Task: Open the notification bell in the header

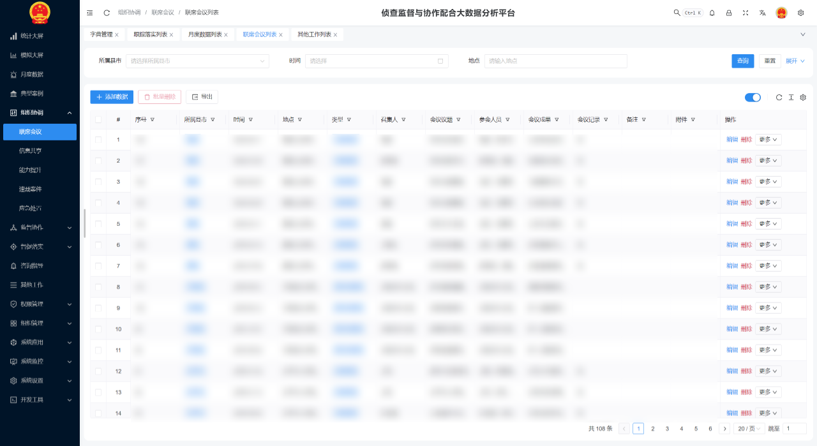Action: pos(712,13)
